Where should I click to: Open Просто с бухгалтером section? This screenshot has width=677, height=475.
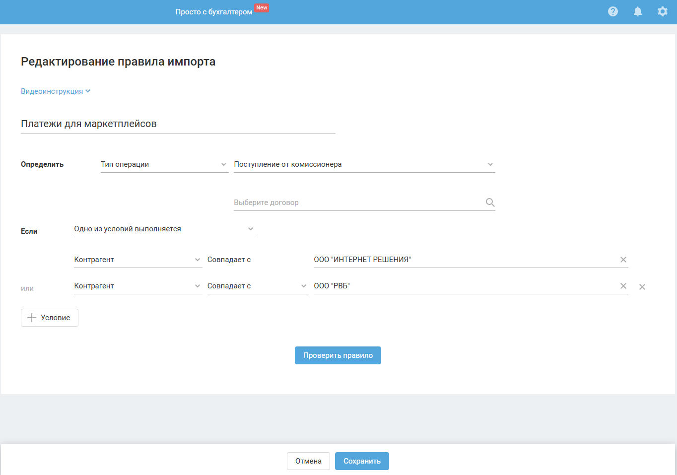pyautogui.click(x=214, y=12)
